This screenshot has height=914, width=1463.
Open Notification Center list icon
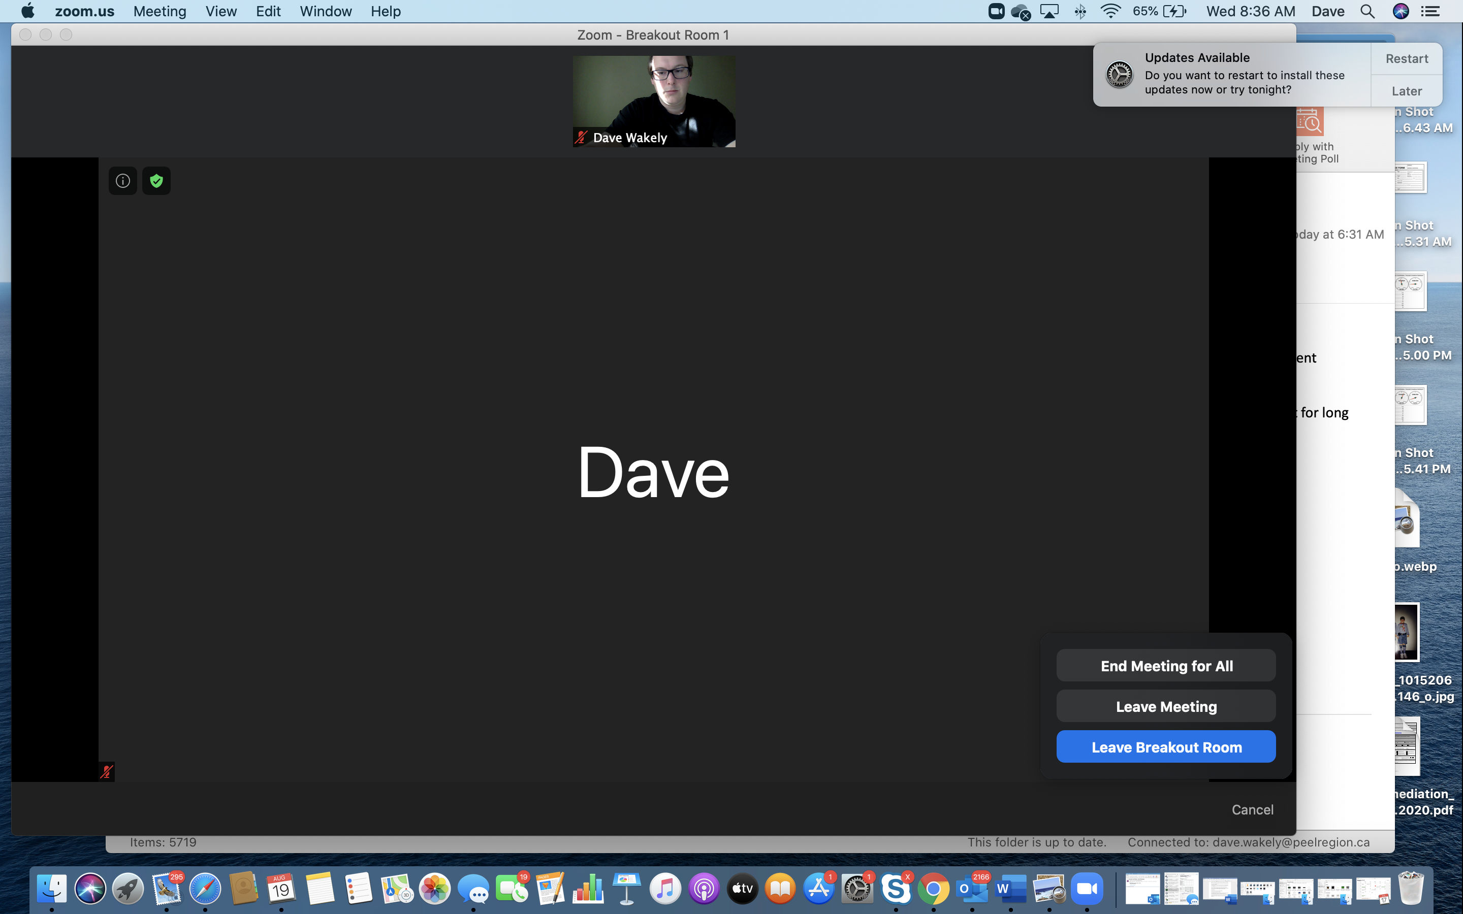click(x=1430, y=12)
